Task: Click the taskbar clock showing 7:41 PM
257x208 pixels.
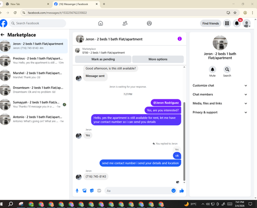Action: tap(240, 204)
